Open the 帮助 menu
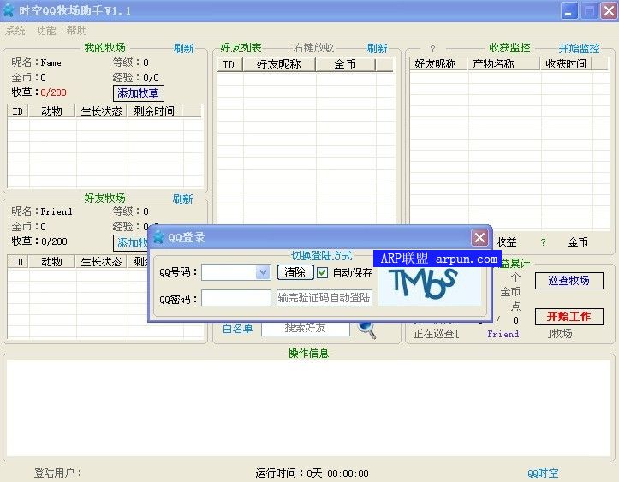 coord(76,31)
